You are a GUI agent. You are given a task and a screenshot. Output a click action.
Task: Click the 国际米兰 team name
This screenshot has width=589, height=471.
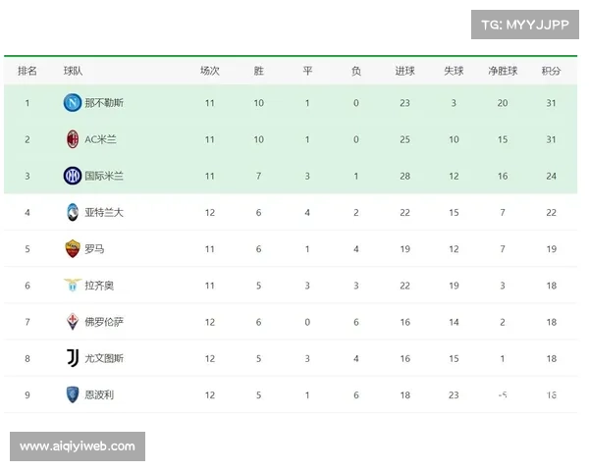[104, 176]
